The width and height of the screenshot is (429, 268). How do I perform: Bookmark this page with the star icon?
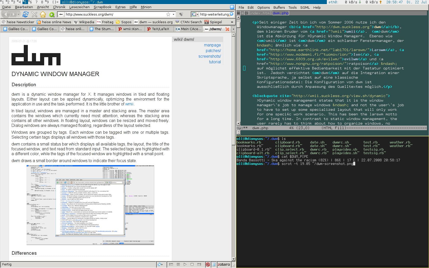pos(168,15)
